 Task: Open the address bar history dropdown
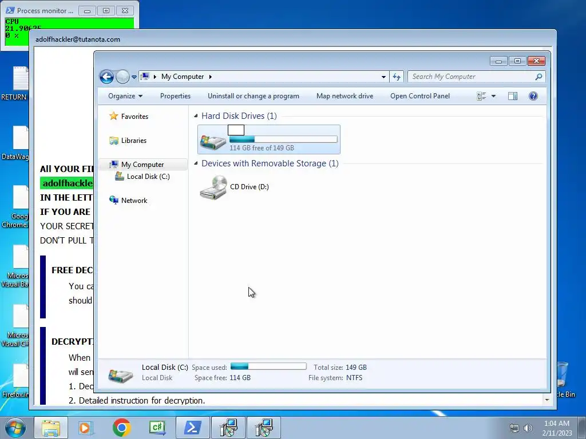click(x=383, y=77)
